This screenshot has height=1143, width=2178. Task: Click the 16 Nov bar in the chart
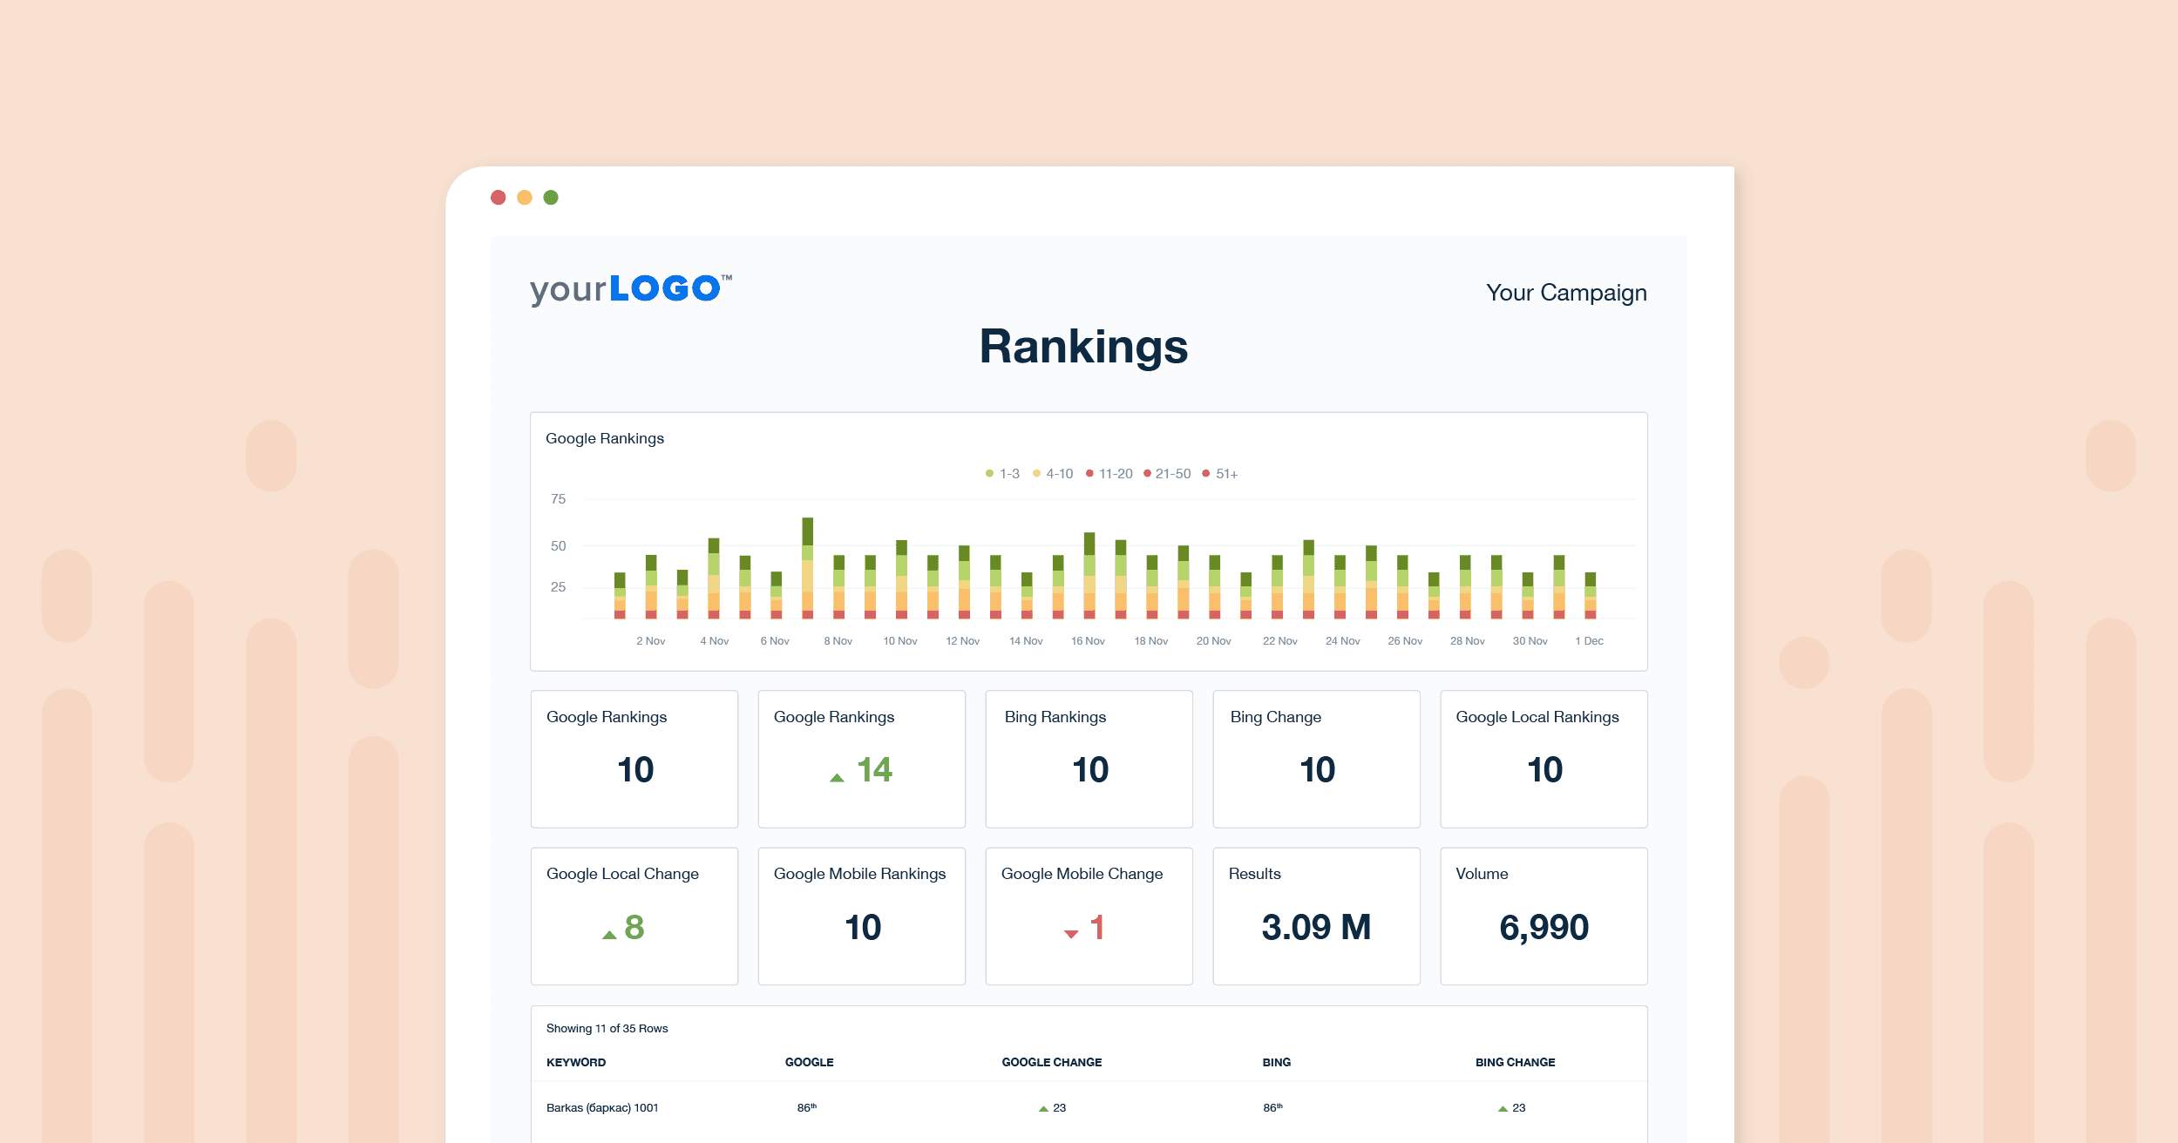coord(1089,575)
